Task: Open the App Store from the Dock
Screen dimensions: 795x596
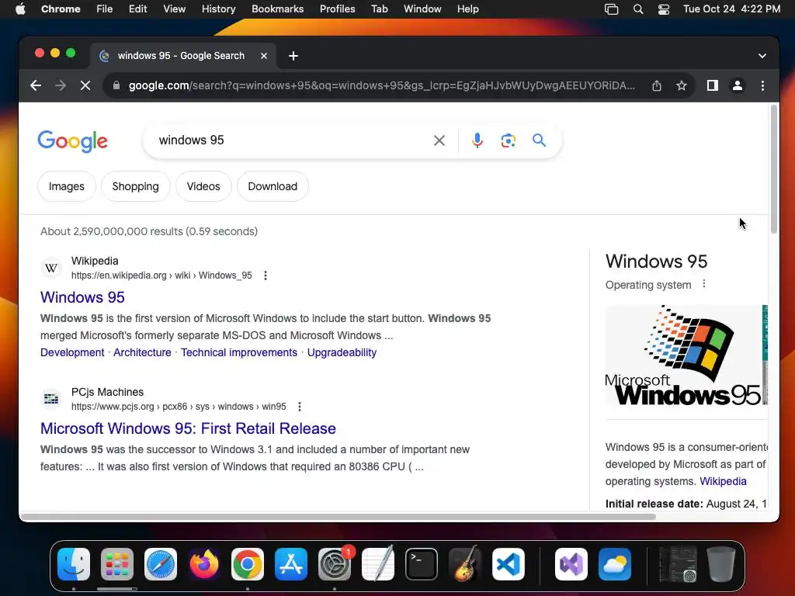Action: tap(291, 564)
